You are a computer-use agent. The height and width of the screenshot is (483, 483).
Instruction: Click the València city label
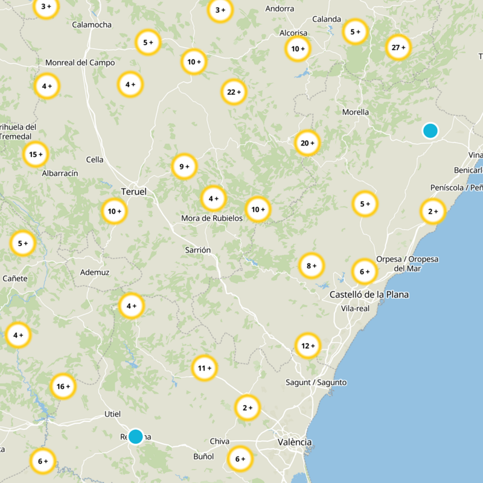(295, 442)
